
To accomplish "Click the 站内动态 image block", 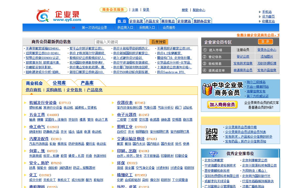I will click(211, 134).
